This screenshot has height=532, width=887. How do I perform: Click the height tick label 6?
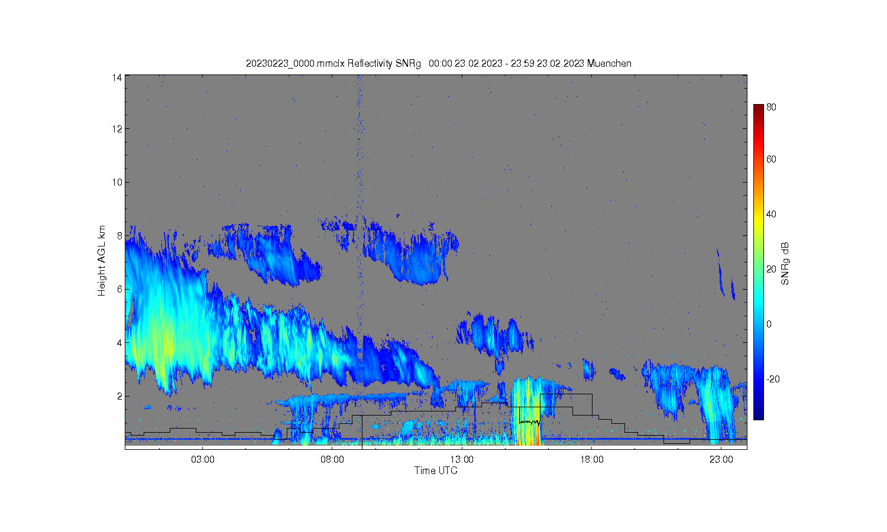pyautogui.click(x=120, y=289)
